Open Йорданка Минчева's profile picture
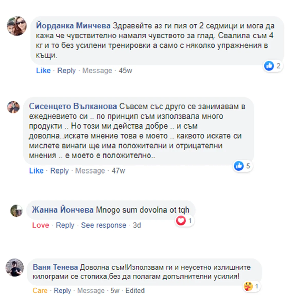Viewport: 308px width, 308px height. (17, 26)
